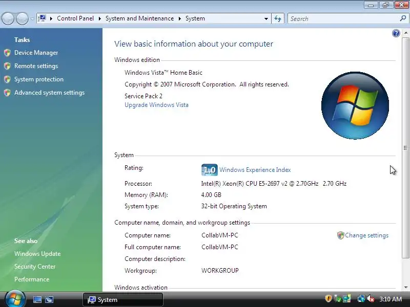The image size is (410, 307).
Task: Click the Refresh button by address bar
Action: click(x=278, y=19)
